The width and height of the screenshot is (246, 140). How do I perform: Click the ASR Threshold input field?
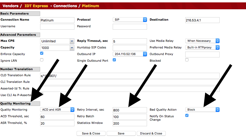point(57,123)
